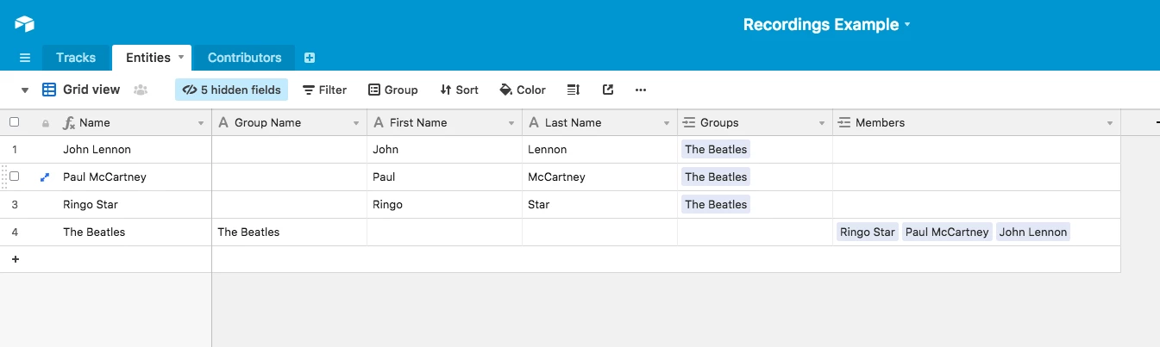Open the hamburger tables list menu
Screen dimensions: 1160x347
[25, 58]
